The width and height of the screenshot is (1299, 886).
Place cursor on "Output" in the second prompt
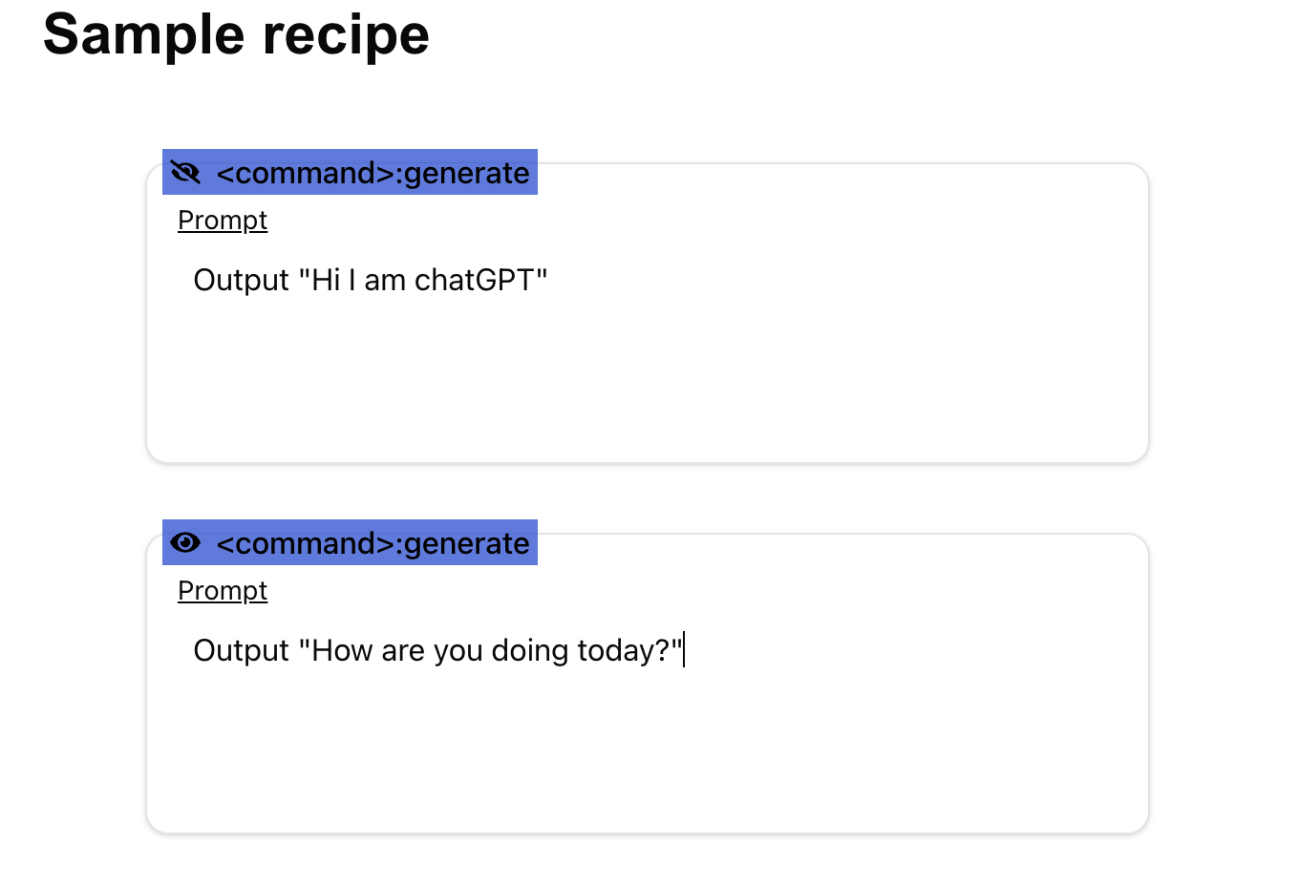(241, 651)
